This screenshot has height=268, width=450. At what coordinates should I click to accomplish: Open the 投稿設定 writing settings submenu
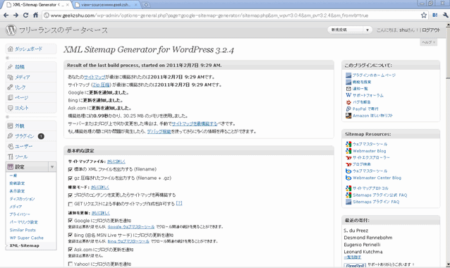click(17, 183)
